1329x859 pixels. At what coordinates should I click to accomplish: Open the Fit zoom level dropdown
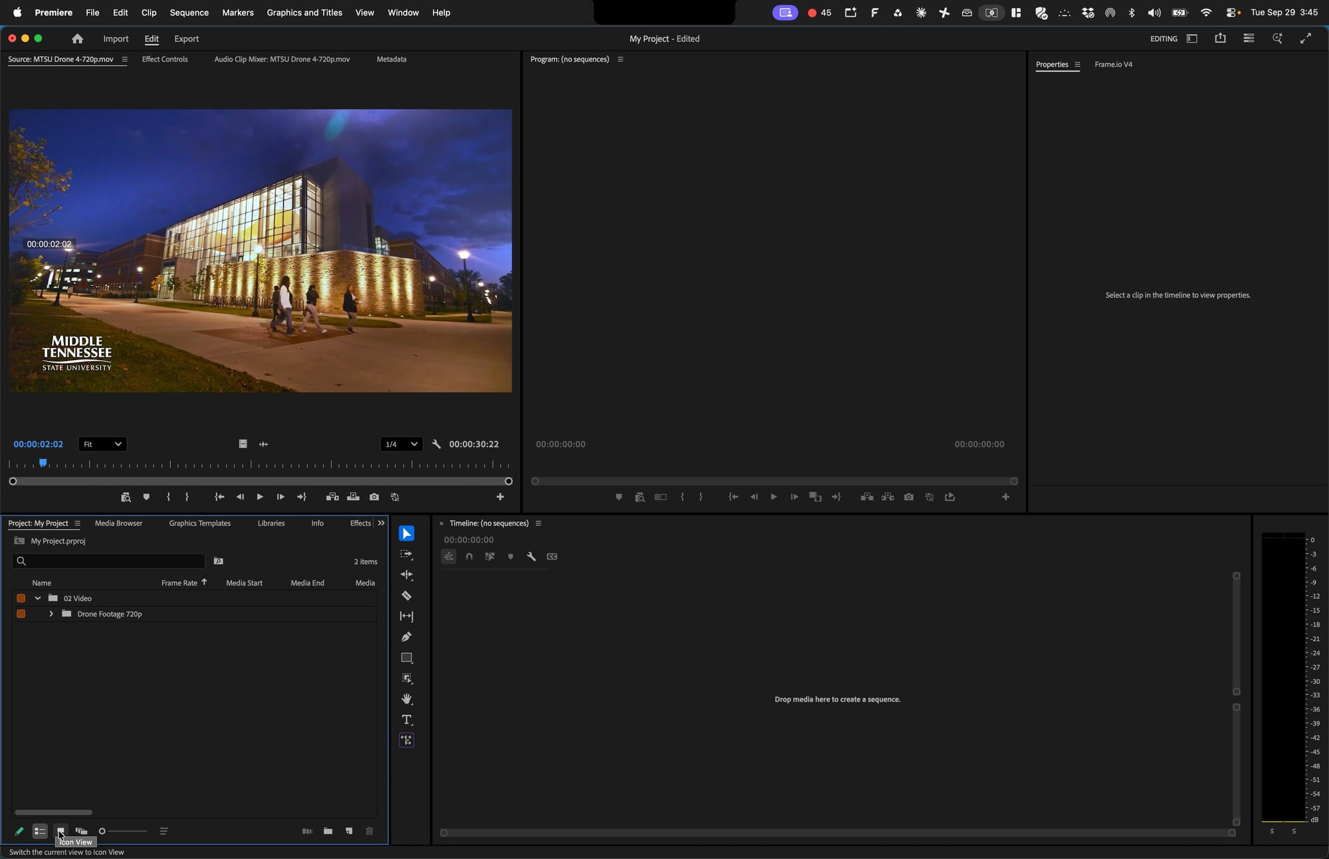coord(102,444)
